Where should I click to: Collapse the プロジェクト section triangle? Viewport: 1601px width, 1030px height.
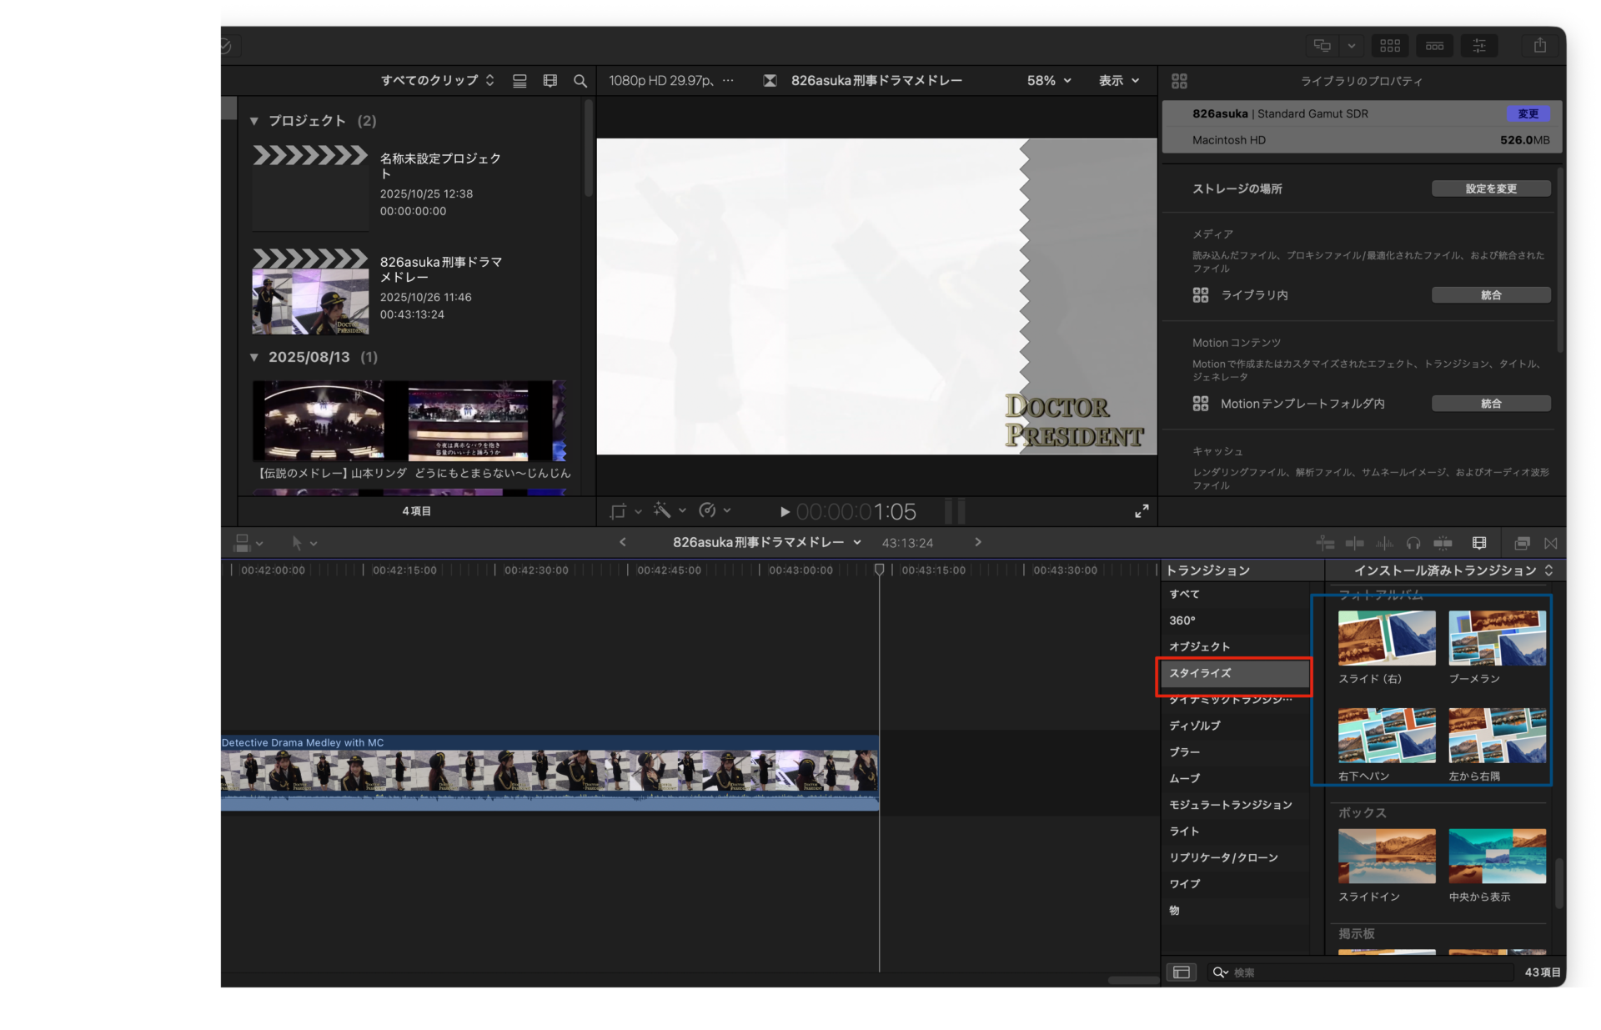click(x=254, y=121)
